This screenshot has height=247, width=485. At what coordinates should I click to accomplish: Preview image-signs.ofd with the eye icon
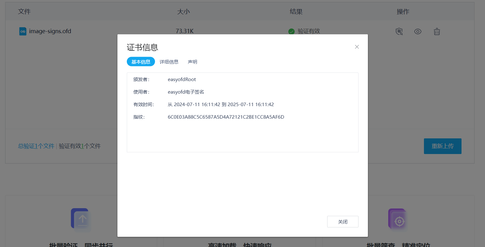(418, 31)
